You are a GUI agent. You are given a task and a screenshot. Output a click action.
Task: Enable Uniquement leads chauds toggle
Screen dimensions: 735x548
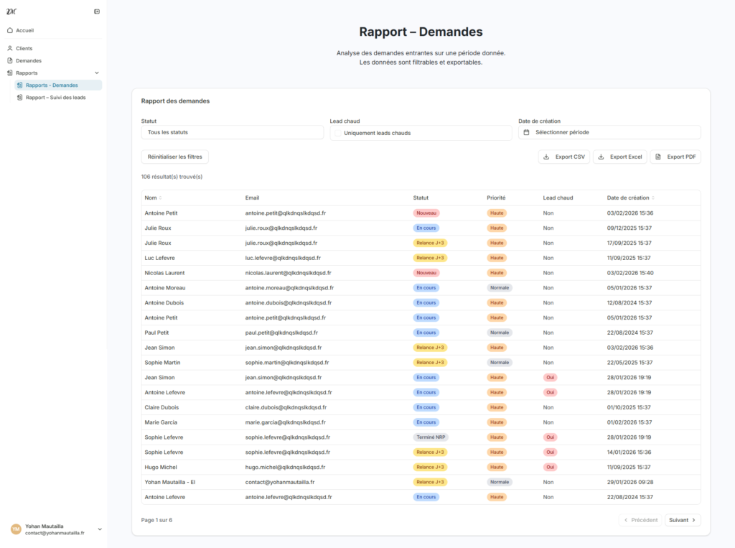point(338,133)
